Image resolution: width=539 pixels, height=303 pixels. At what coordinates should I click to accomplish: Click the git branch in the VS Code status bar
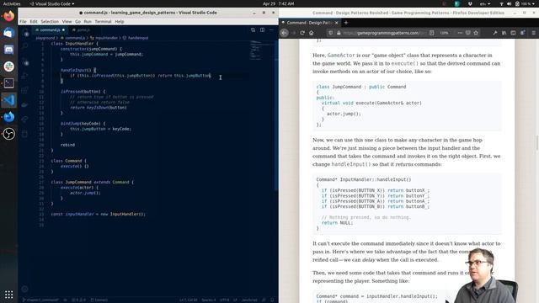click(40, 300)
